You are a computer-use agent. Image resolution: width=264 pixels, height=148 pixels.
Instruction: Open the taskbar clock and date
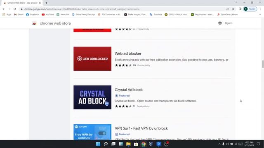pyautogui.click(x=249, y=144)
